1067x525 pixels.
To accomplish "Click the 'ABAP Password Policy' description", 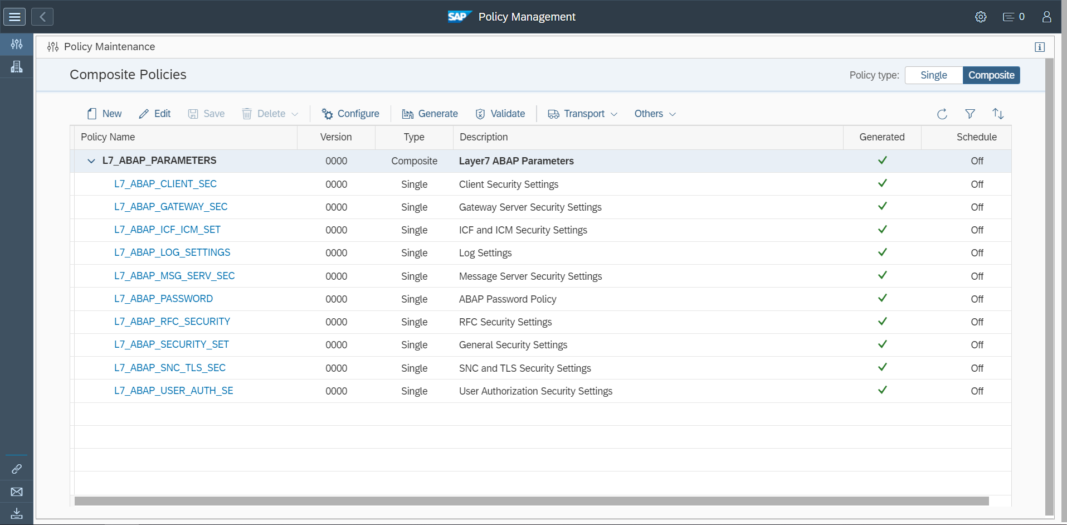I will tap(508, 299).
